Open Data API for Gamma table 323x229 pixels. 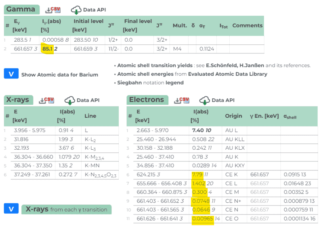coord(88,10)
